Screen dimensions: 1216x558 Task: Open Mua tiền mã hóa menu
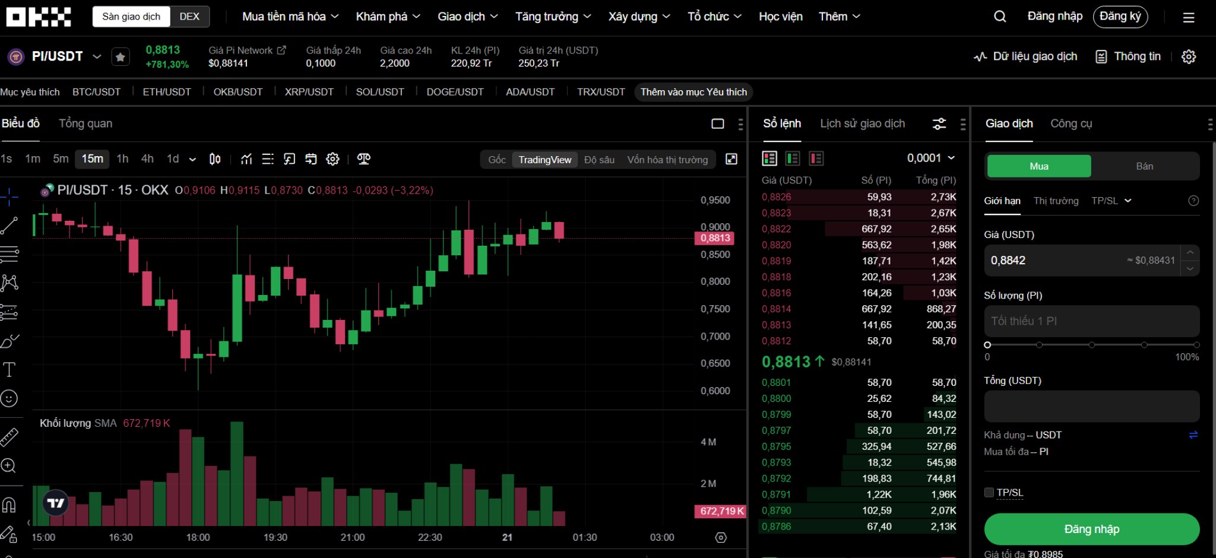[x=290, y=17]
